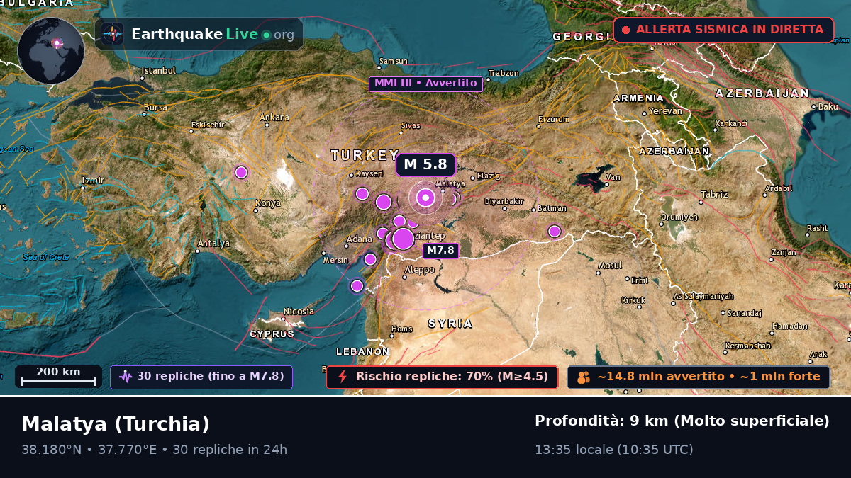Click the Profondità: 9 km depth text
The width and height of the screenshot is (851, 478).
(x=682, y=421)
